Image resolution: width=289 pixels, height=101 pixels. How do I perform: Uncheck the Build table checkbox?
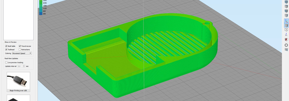point(6,46)
